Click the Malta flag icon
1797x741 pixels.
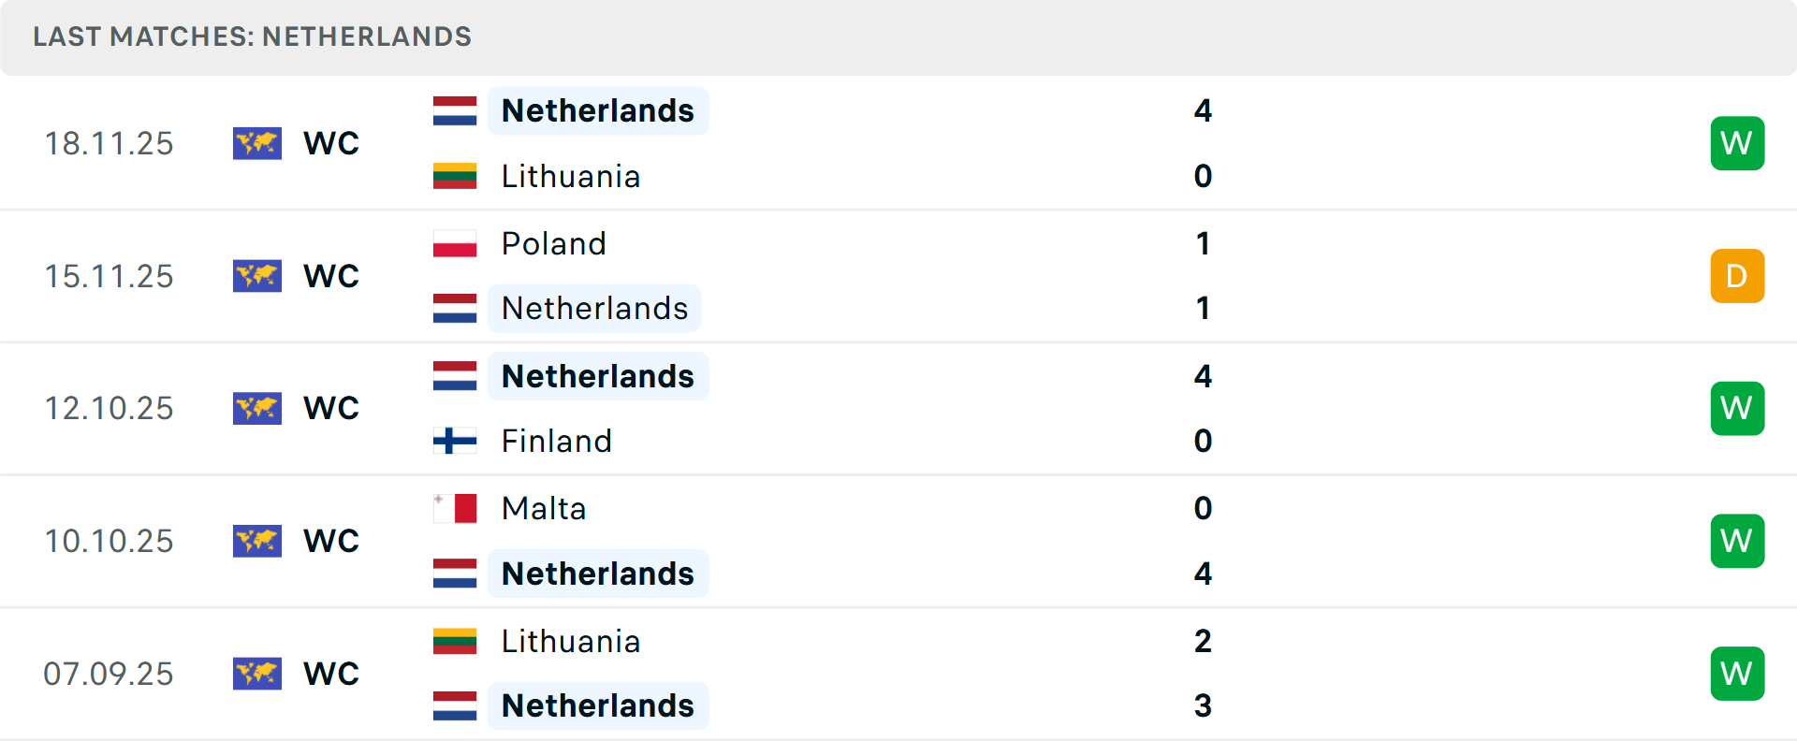tap(455, 508)
